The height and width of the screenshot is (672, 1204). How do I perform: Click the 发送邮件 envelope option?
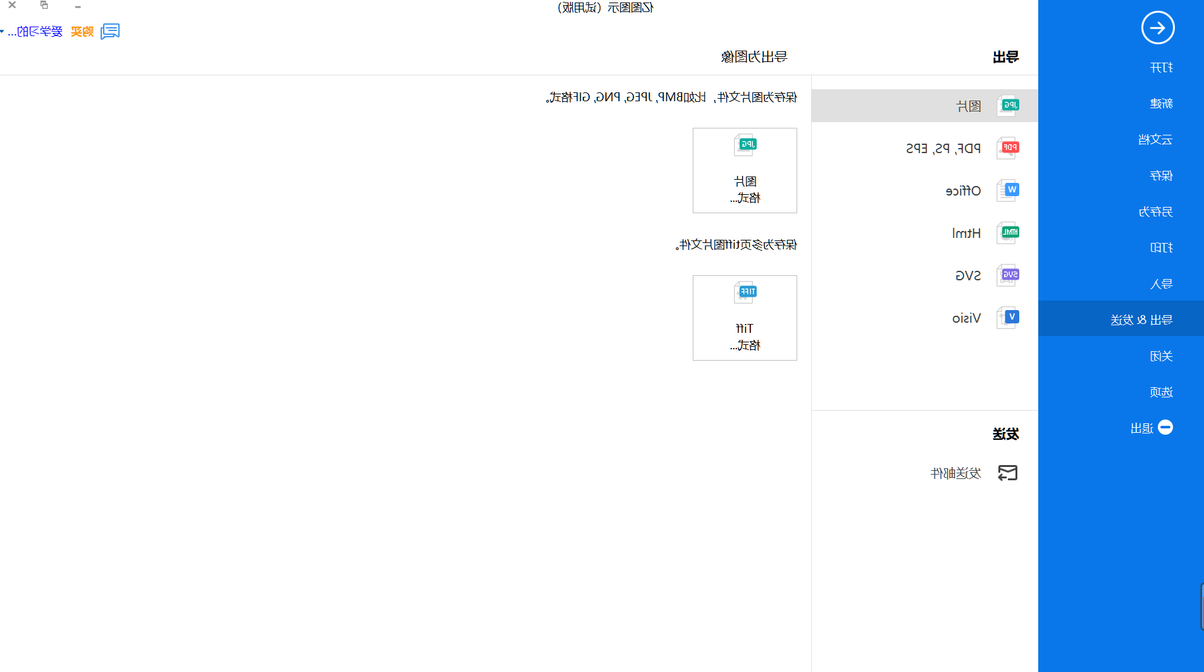(974, 473)
